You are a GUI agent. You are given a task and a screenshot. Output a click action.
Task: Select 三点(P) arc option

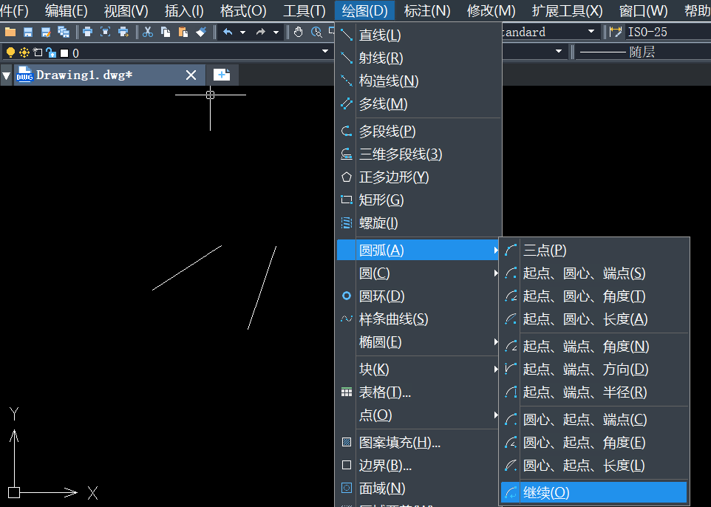coord(594,251)
